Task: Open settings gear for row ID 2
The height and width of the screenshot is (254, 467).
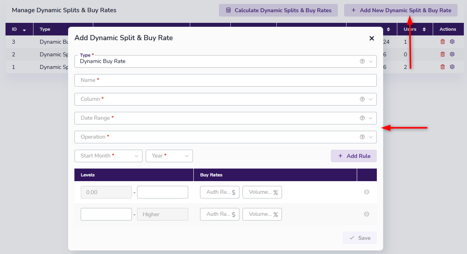Action: (x=452, y=54)
